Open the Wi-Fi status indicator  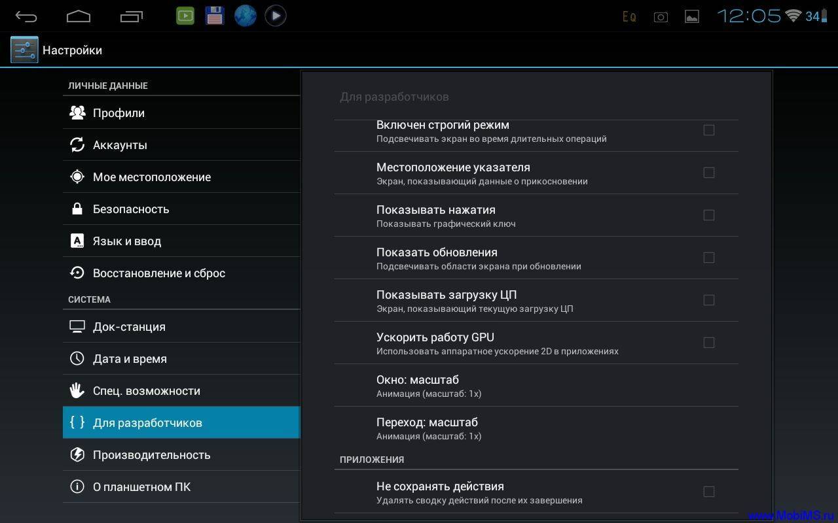pyautogui.click(x=793, y=16)
